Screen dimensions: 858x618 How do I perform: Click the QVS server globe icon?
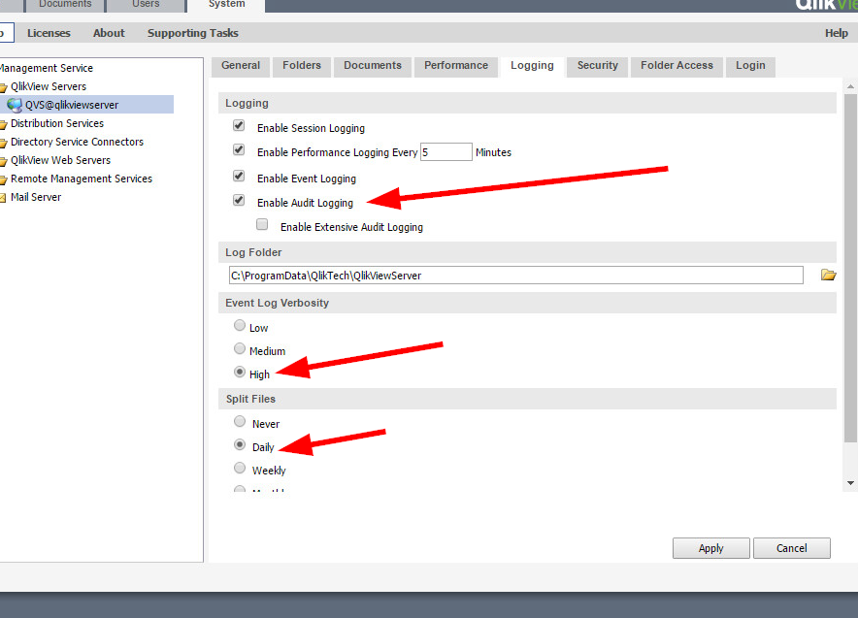pyautogui.click(x=15, y=105)
